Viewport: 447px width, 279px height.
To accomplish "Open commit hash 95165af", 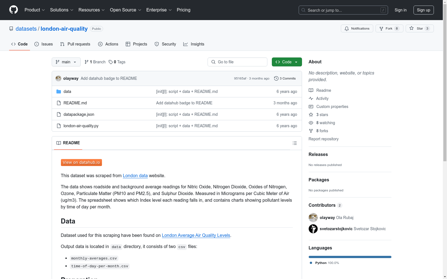I will point(240,78).
